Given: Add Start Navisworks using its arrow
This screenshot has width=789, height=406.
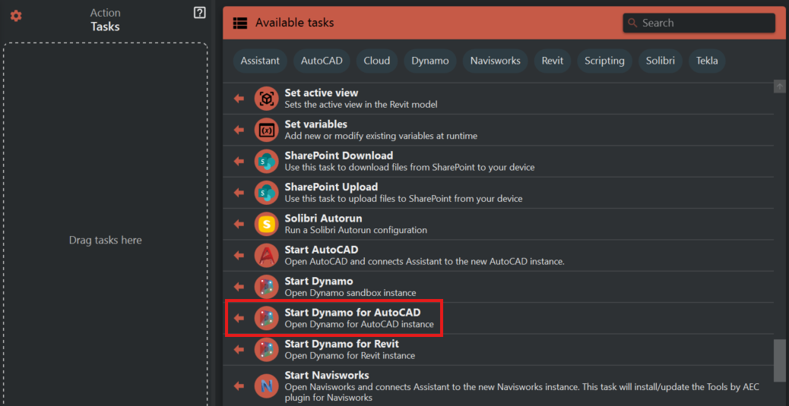Looking at the screenshot, I should (239, 386).
